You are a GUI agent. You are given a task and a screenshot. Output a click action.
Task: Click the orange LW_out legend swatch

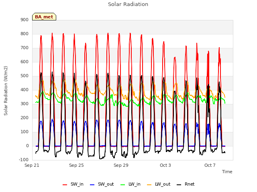click(149, 185)
